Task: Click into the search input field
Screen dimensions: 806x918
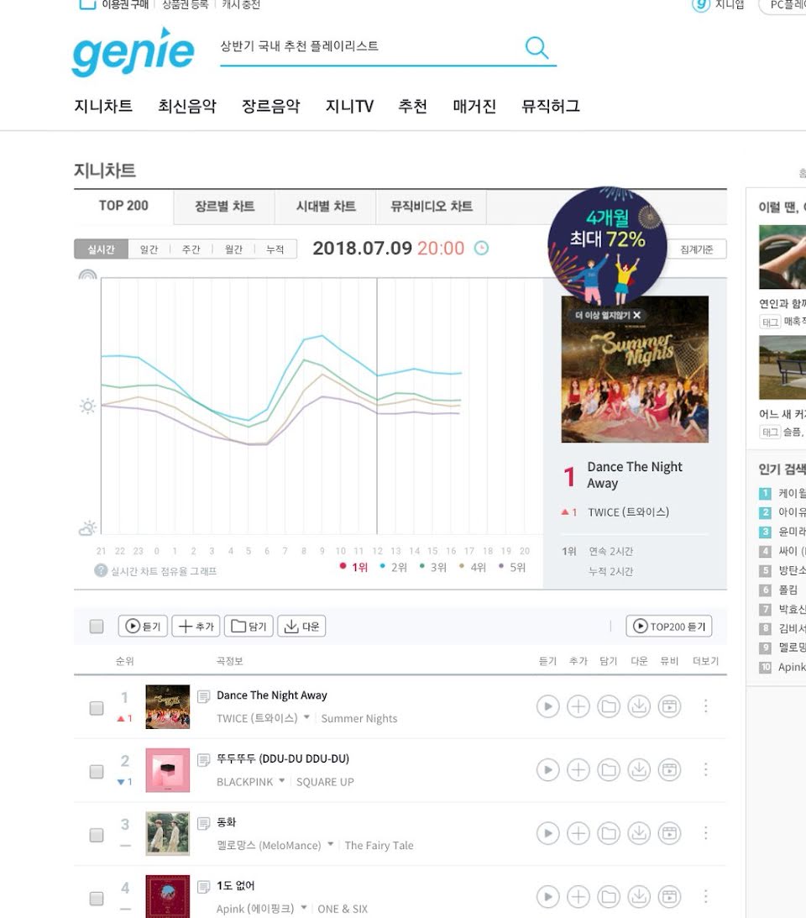Action: pos(369,46)
